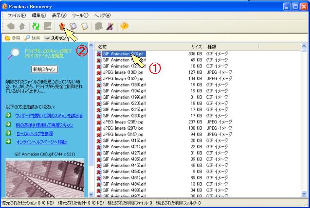Screen dimensions: 310x208
Task: Click status bar entry 検出された削除フォルダ: 0
Action: click(178, 203)
